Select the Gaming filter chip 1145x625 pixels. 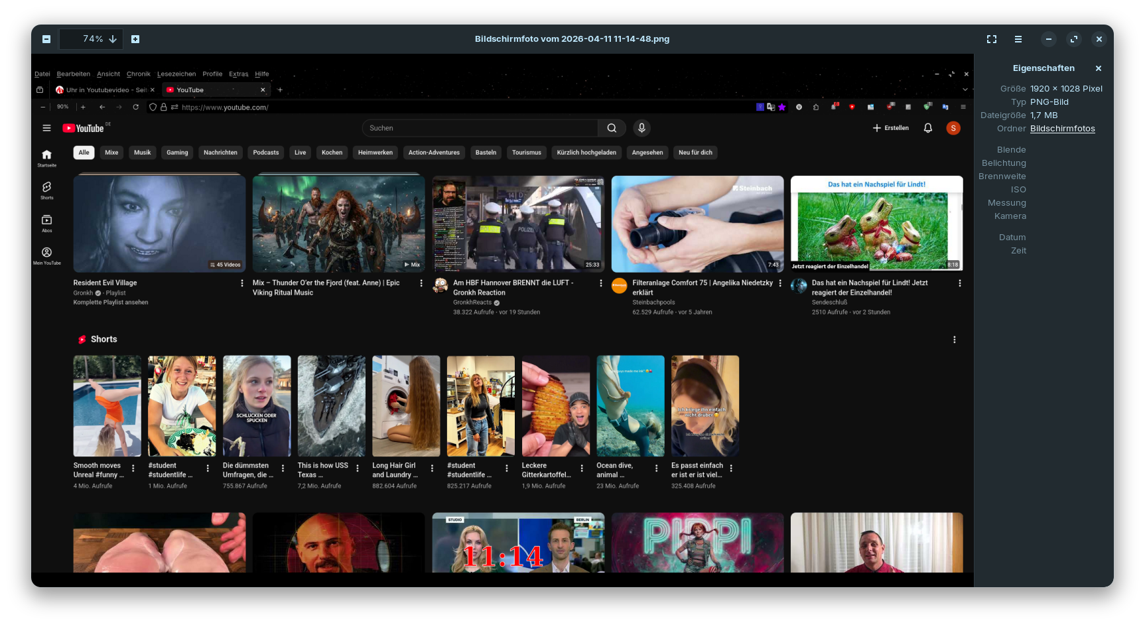point(177,153)
